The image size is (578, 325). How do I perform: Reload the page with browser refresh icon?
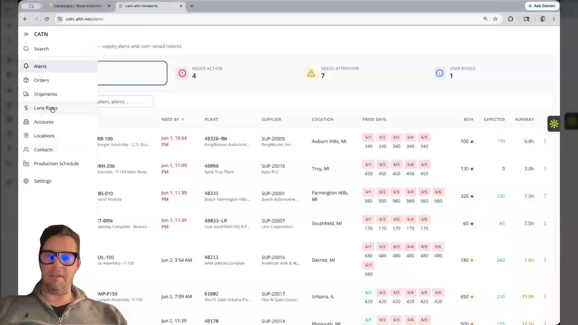pos(47,19)
